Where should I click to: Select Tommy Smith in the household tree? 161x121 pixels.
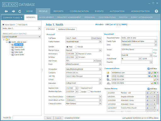19,50
